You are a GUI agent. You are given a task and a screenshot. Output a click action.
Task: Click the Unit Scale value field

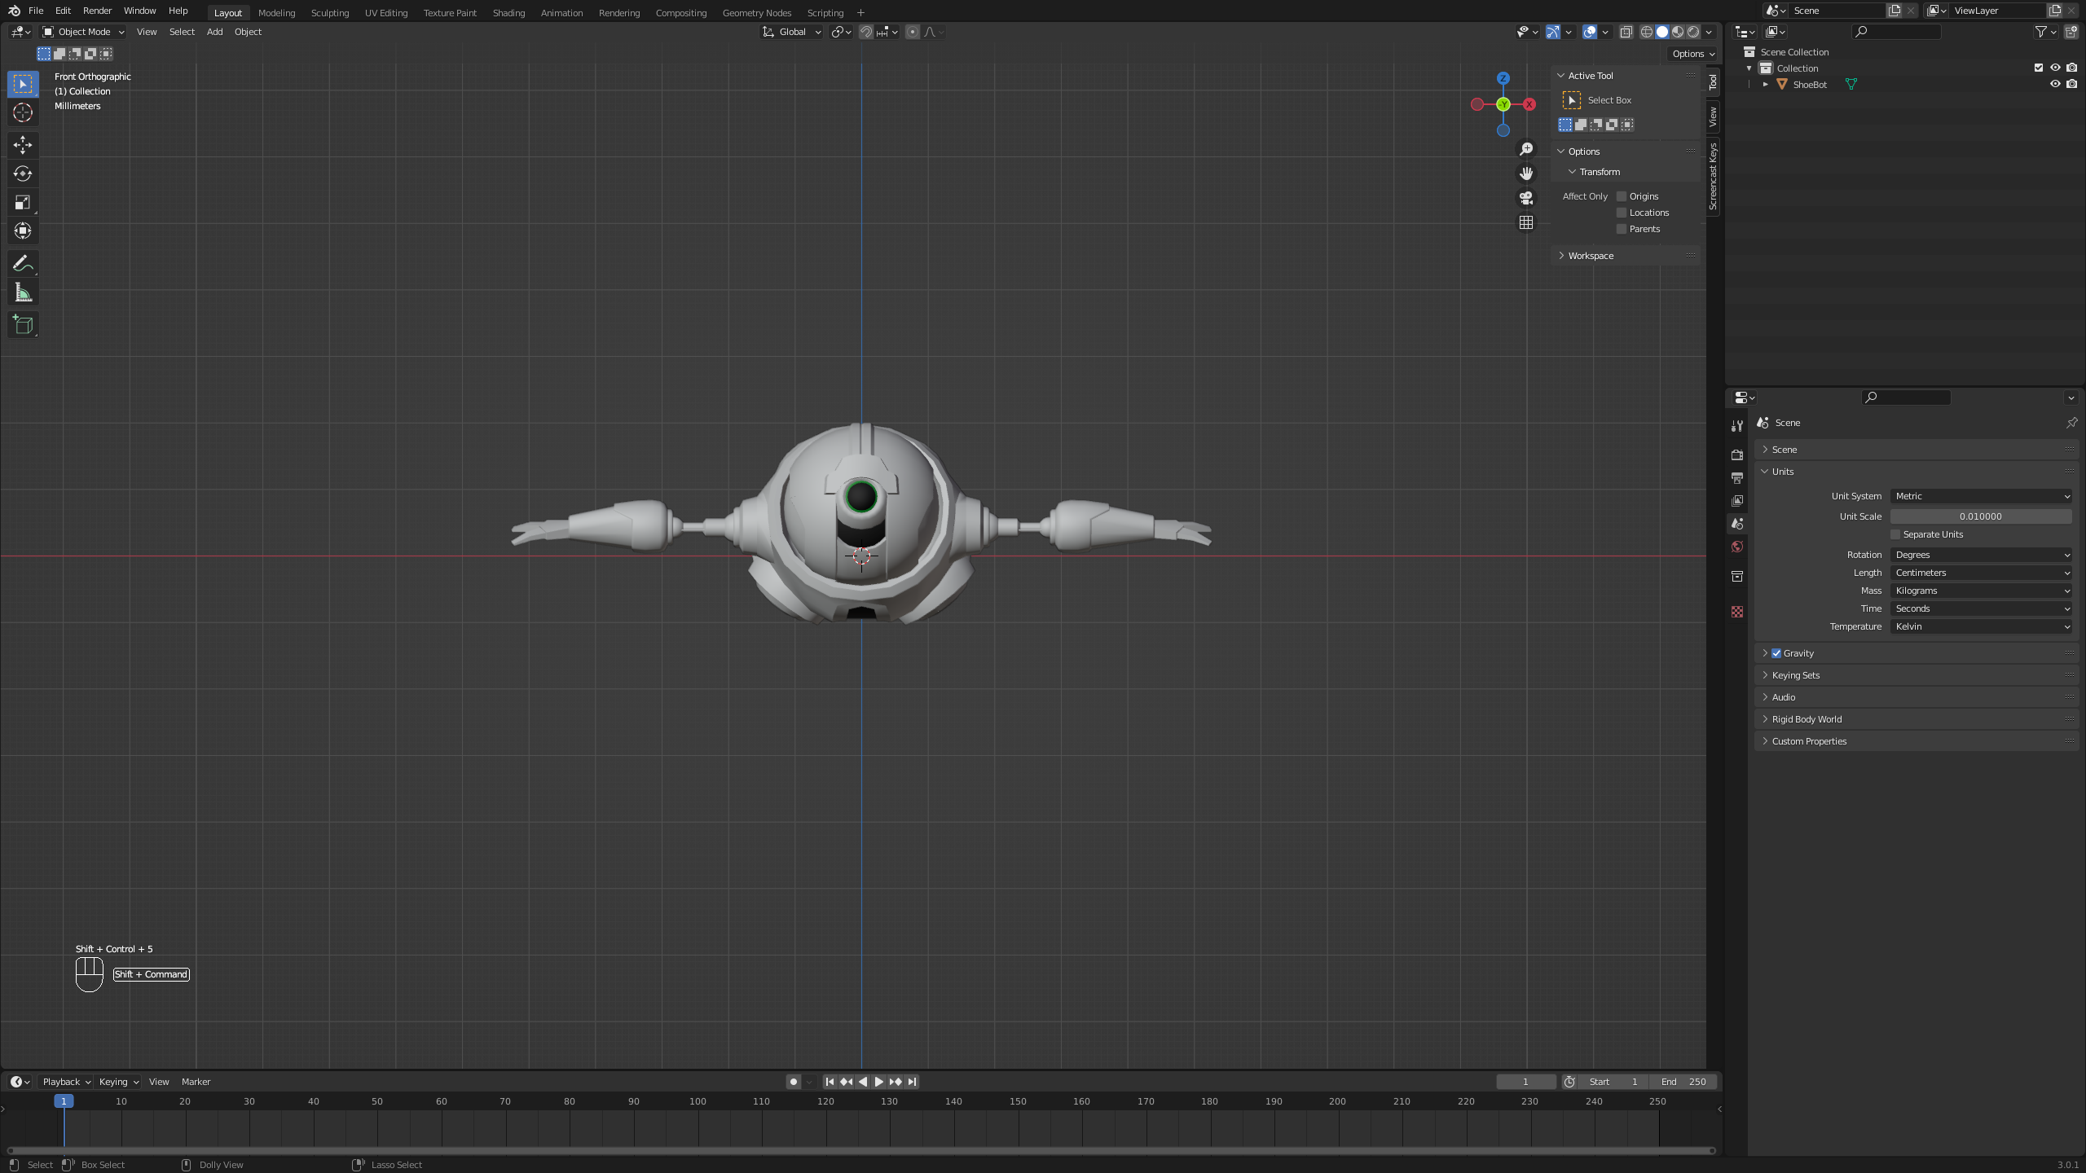point(1980,516)
